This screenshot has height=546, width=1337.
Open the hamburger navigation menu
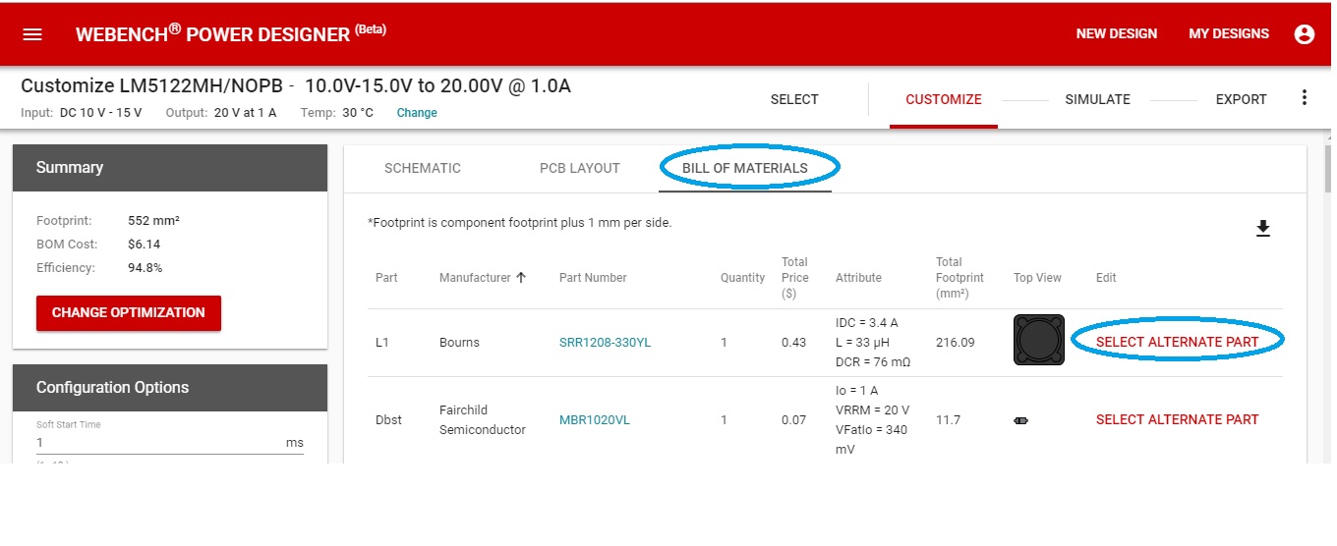tap(32, 34)
